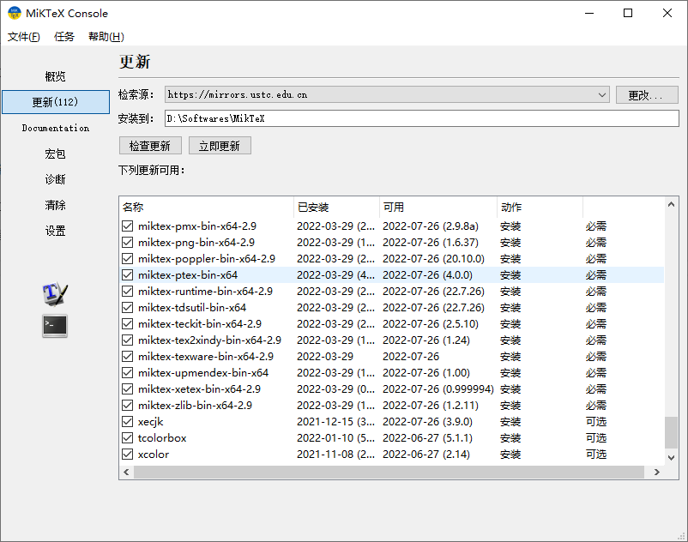Toggle the xcolor package checkbox

click(x=127, y=454)
